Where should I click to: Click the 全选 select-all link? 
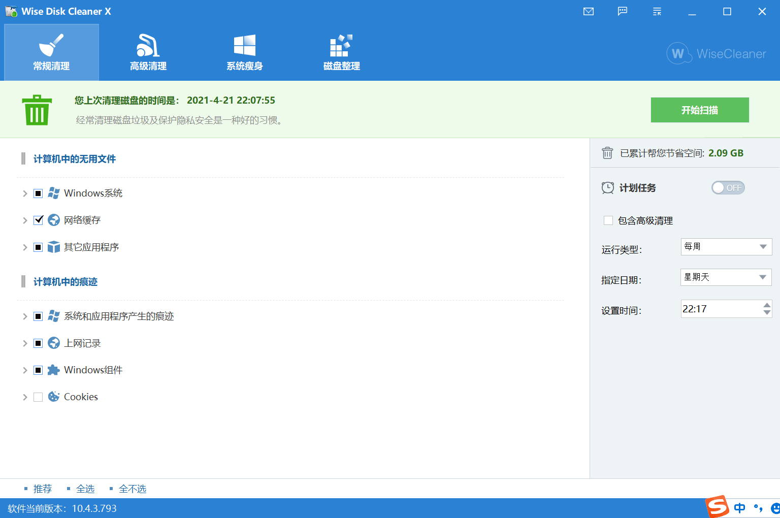coord(85,489)
